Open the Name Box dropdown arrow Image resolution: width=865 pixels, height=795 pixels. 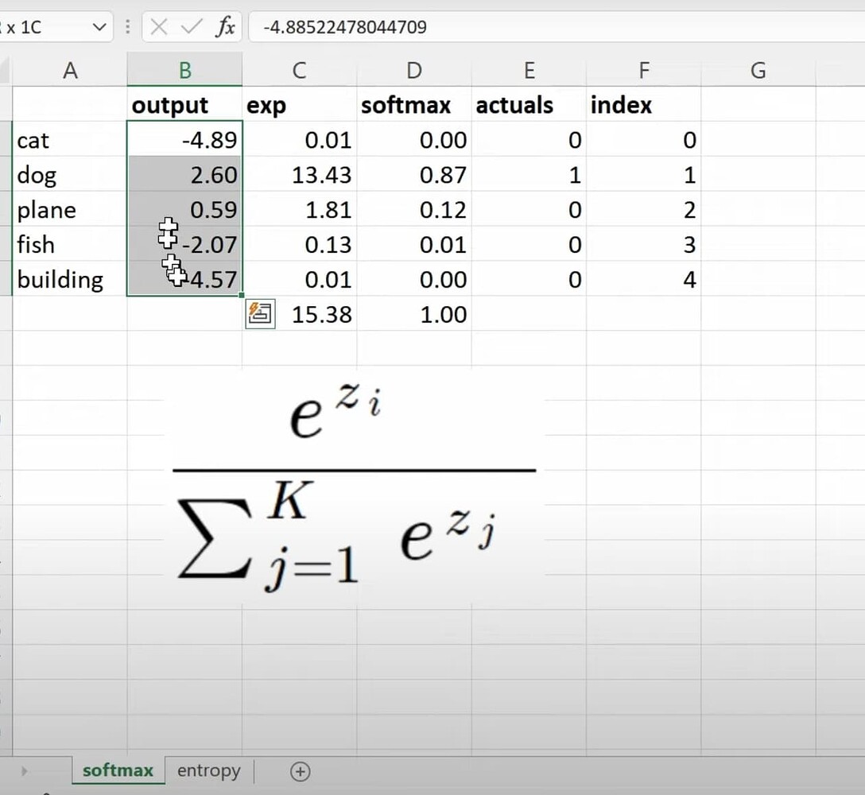tap(99, 26)
